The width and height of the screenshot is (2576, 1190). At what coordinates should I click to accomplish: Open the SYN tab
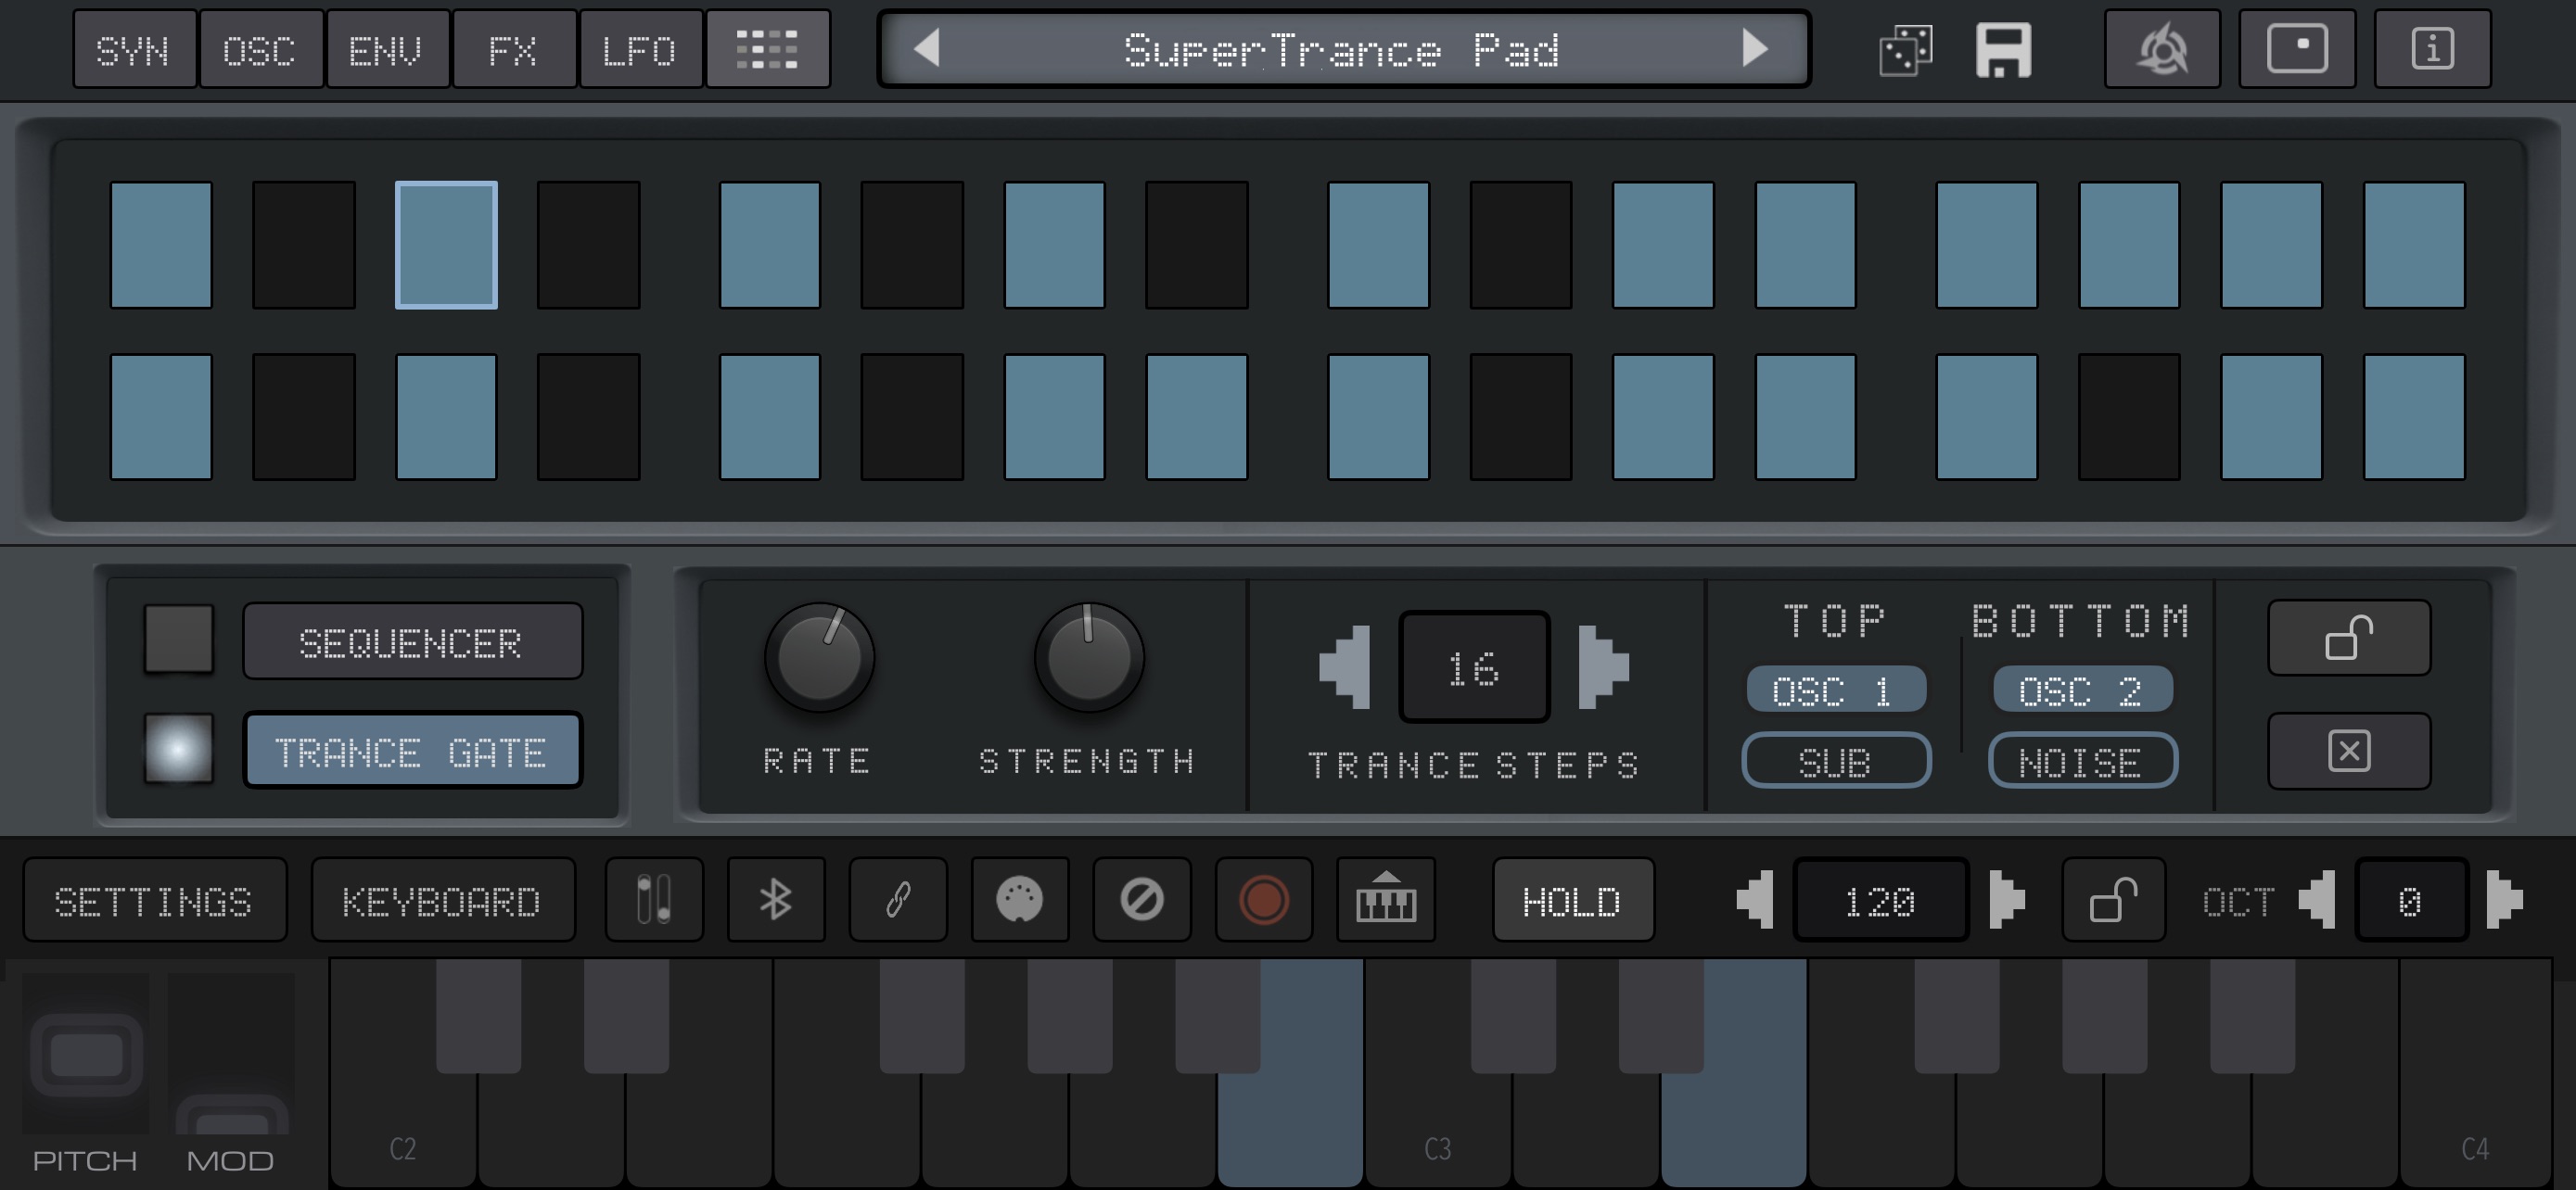click(134, 50)
